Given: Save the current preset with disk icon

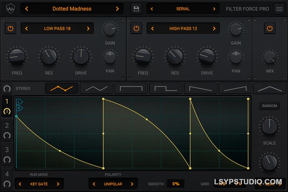Looking at the screenshot, I should coord(136,8).
